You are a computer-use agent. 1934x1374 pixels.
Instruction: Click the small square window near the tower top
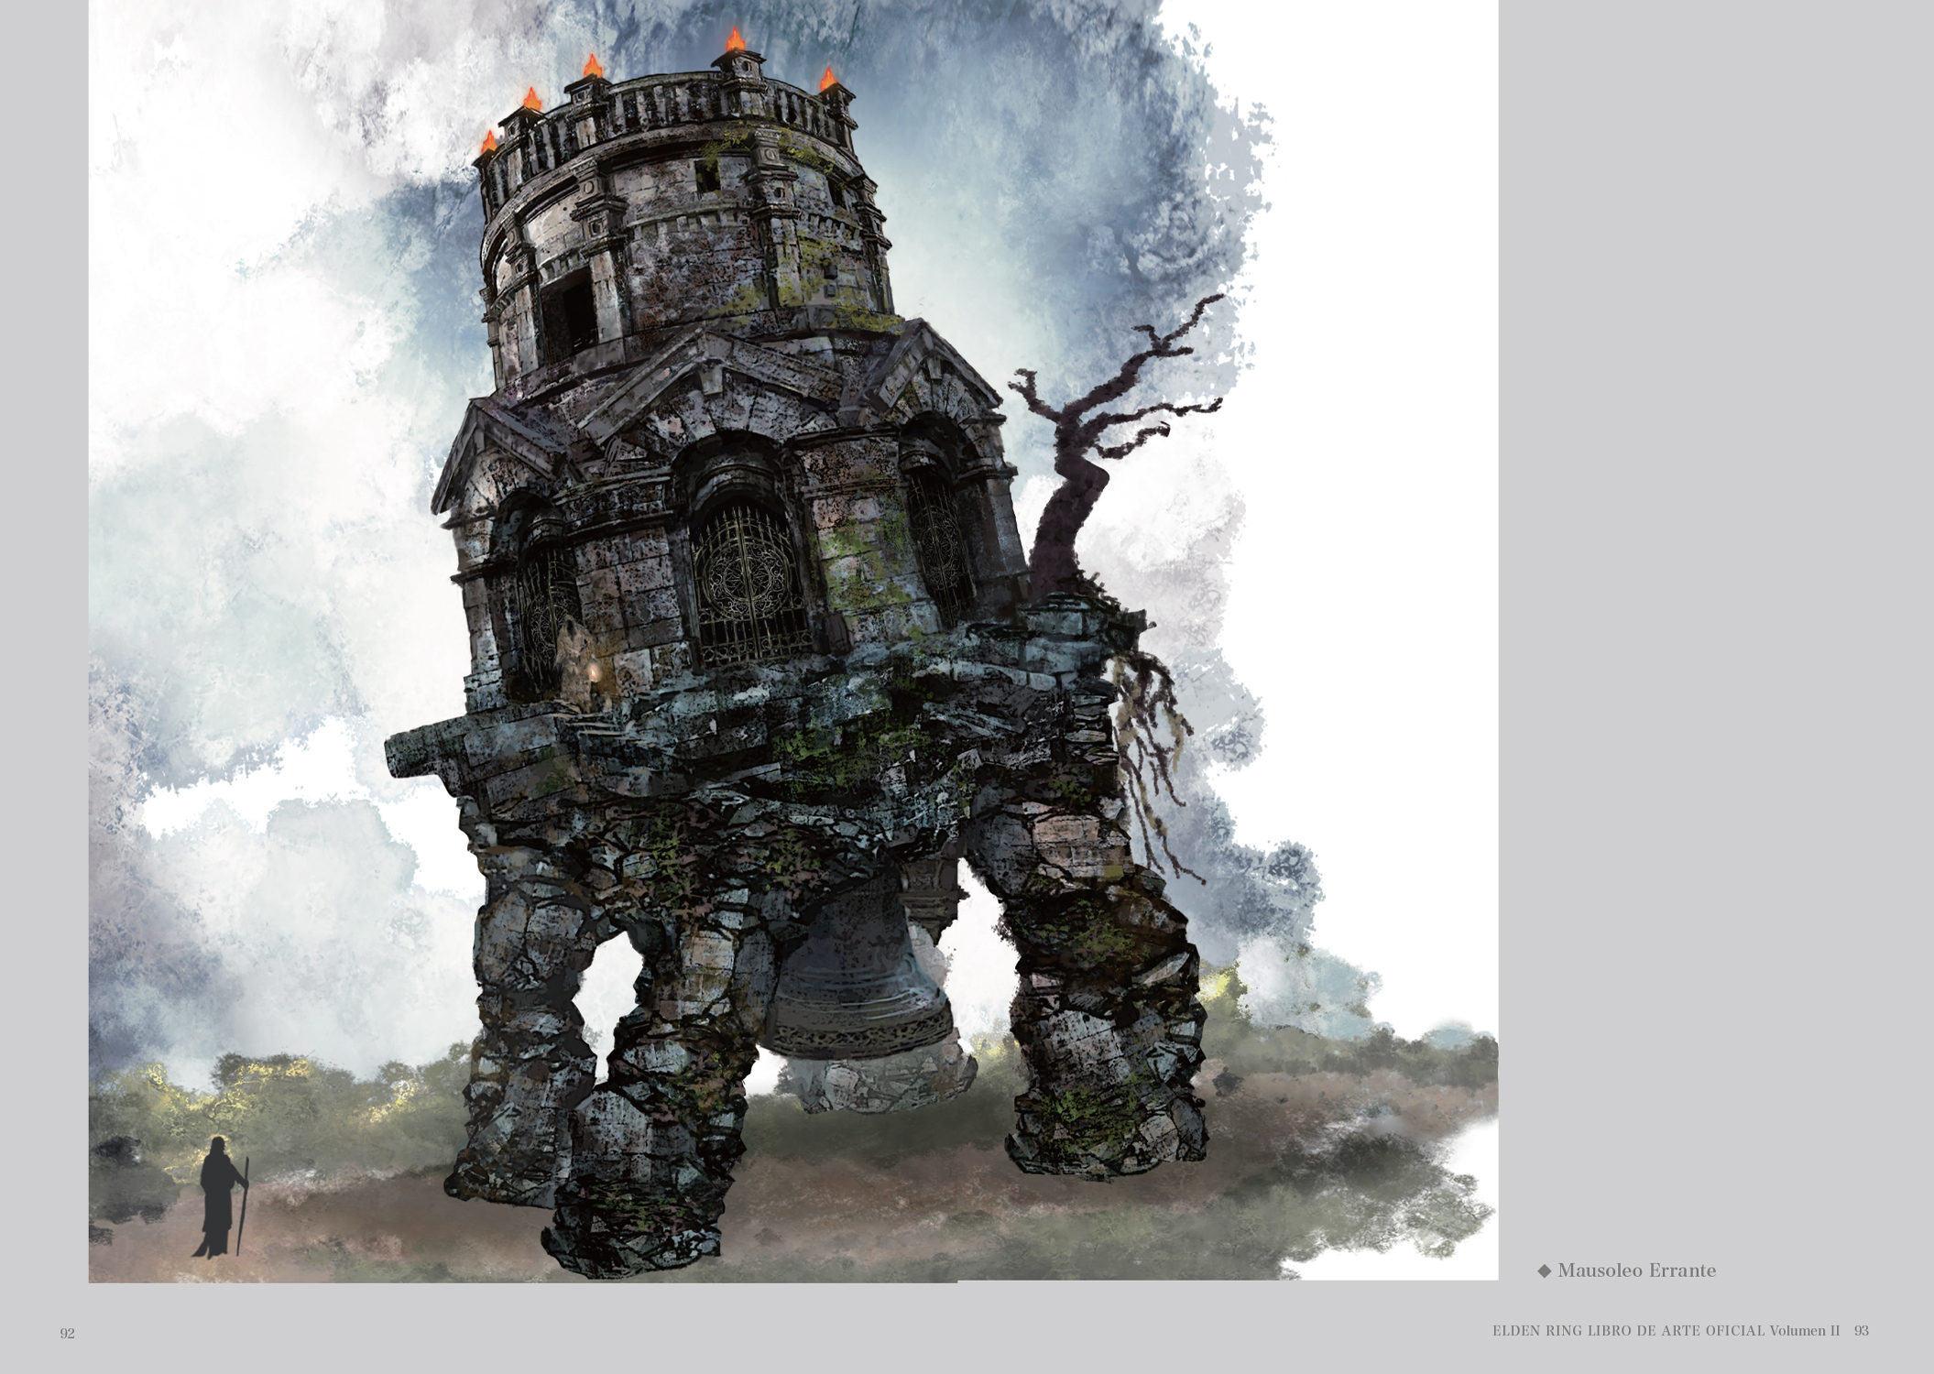tap(706, 176)
